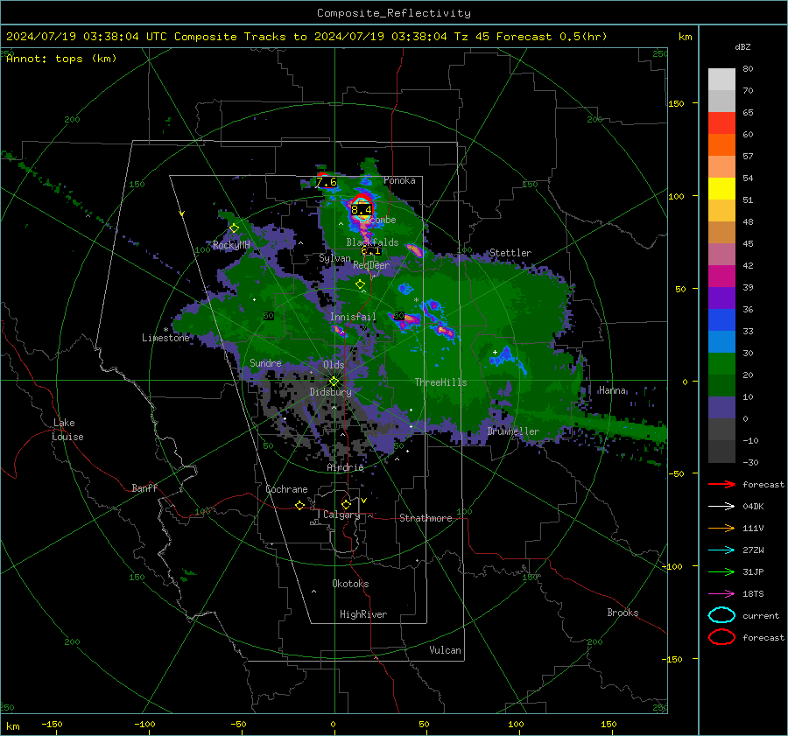Image resolution: width=788 pixels, height=736 pixels.
Task: Click the light gray swatch between 80 and 70 dBZ
Action: click(x=721, y=80)
